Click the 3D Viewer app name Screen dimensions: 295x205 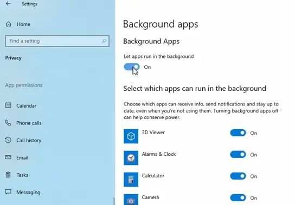[x=153, y=133]
